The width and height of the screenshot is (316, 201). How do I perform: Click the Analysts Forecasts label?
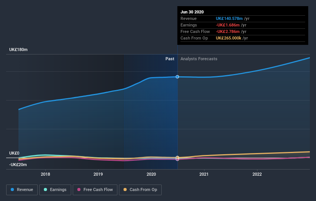coord(199,59)
